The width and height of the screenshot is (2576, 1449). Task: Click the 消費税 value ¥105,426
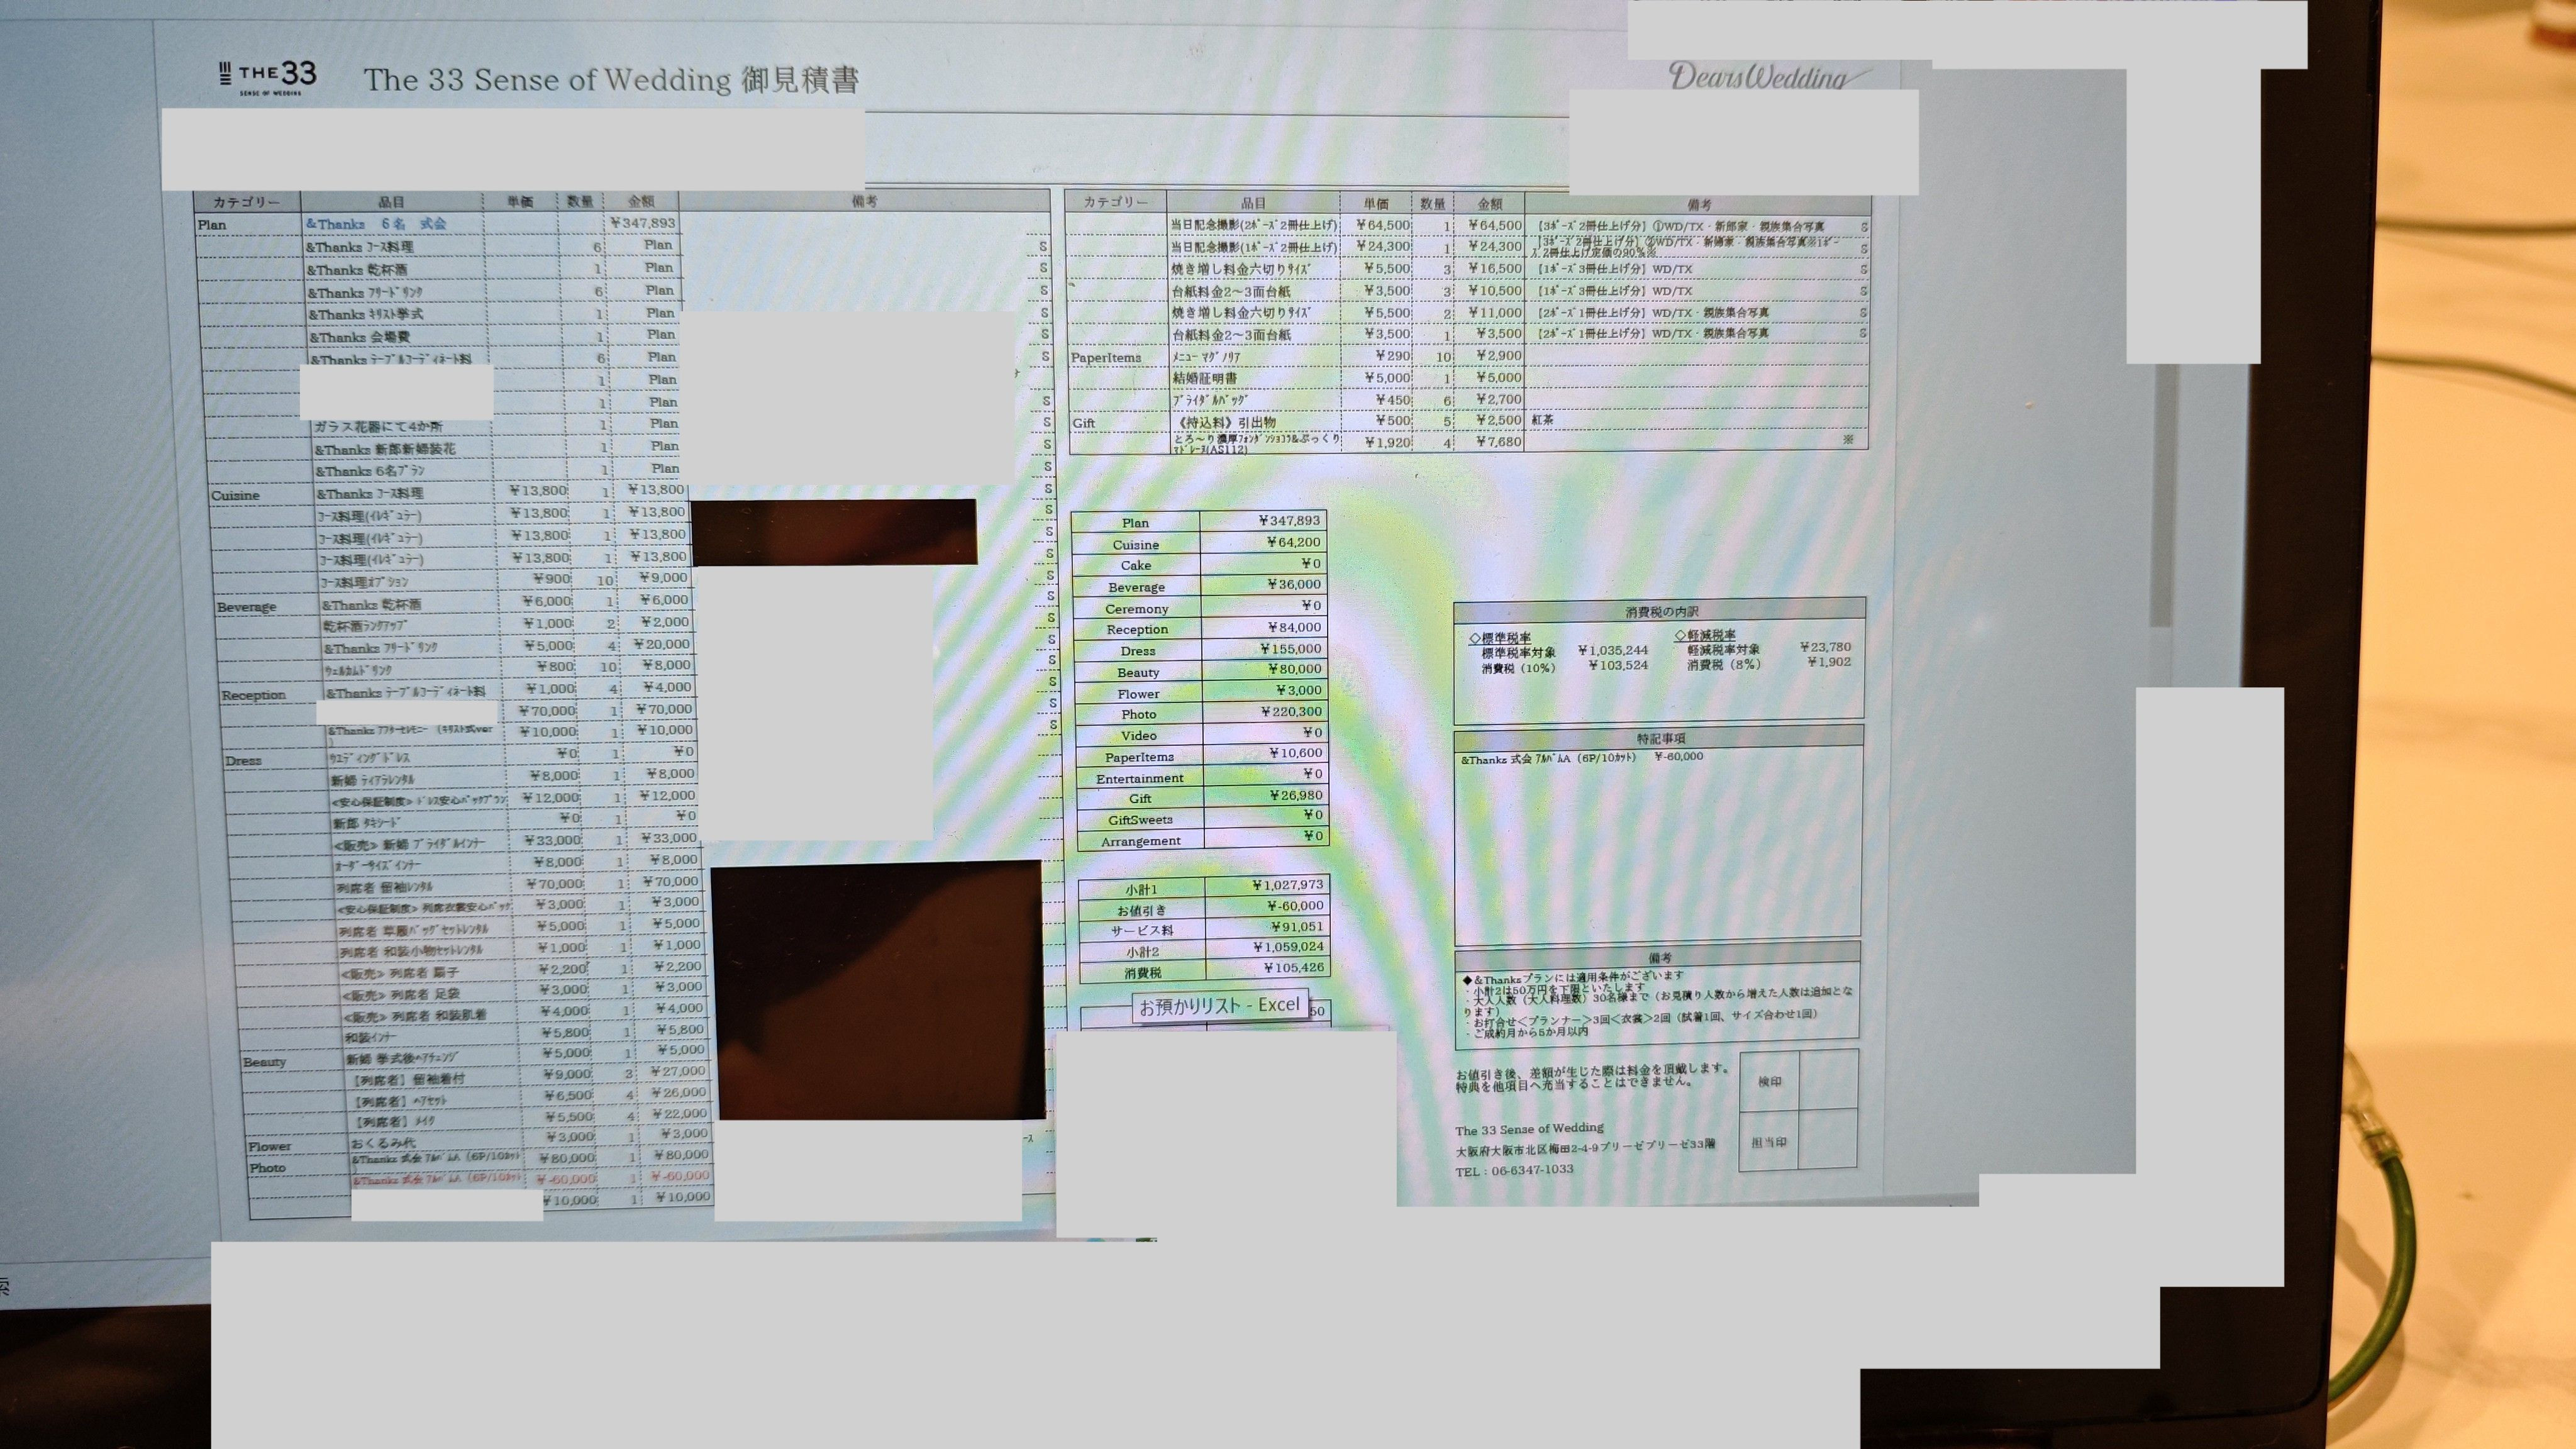tap(1294, 967)
